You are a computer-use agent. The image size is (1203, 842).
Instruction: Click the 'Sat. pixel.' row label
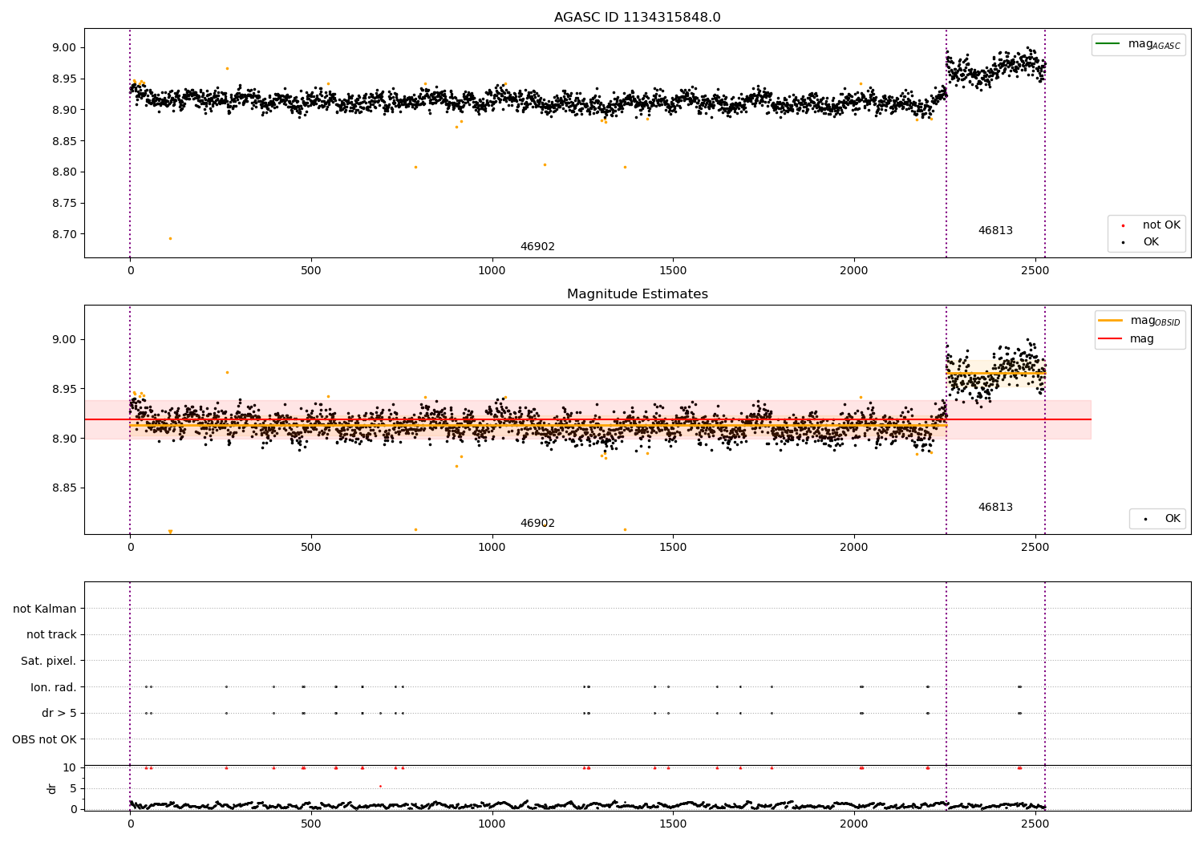coord(48,661)
